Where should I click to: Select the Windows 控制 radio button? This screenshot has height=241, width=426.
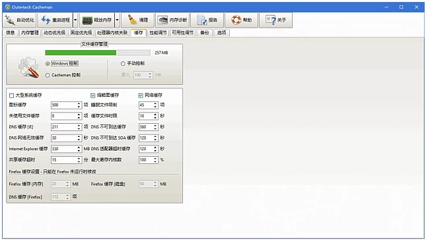click(48, 64)
